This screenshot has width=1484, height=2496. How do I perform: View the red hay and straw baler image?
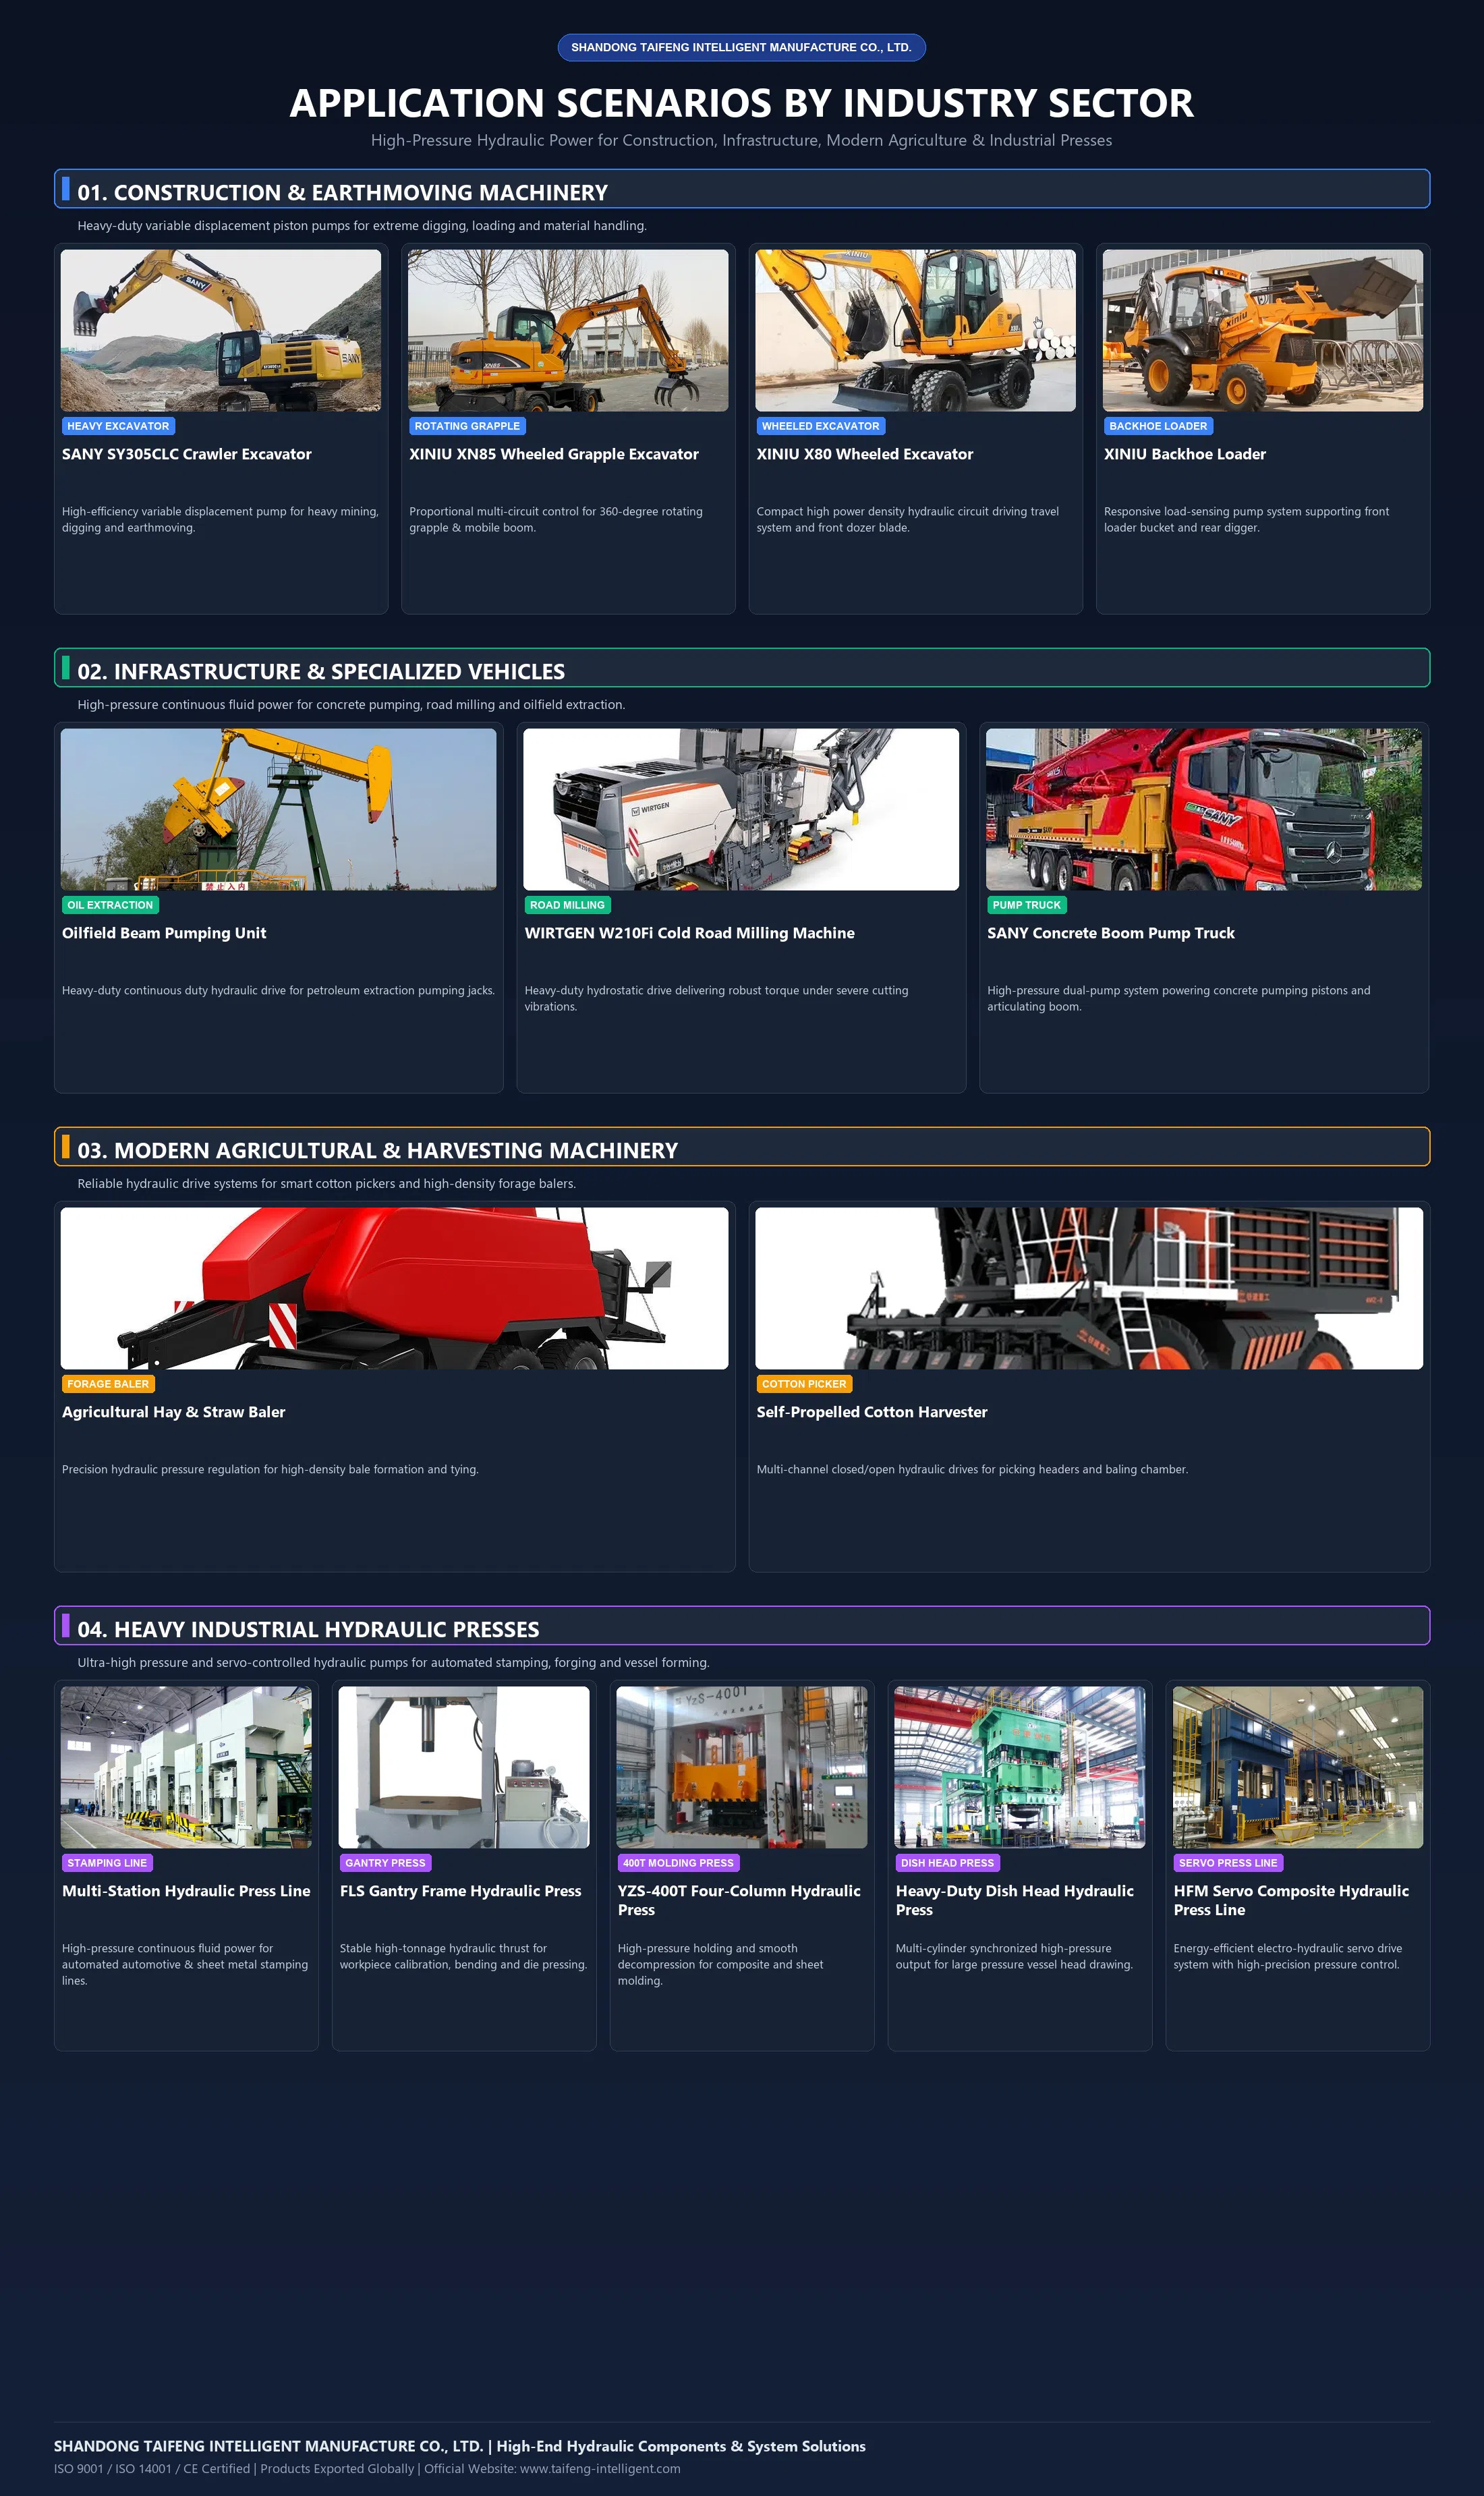[x=394, y=1288]
